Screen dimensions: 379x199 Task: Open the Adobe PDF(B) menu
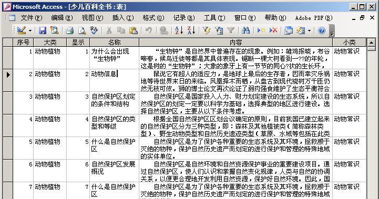point(314,18)
